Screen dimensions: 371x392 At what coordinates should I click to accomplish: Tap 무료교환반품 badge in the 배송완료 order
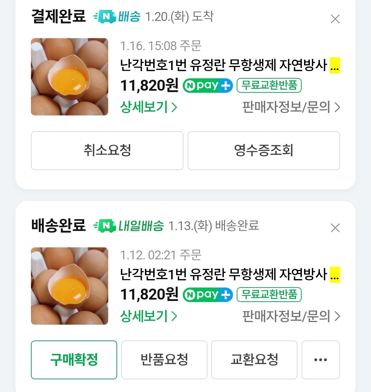click(x=269, y=295)
